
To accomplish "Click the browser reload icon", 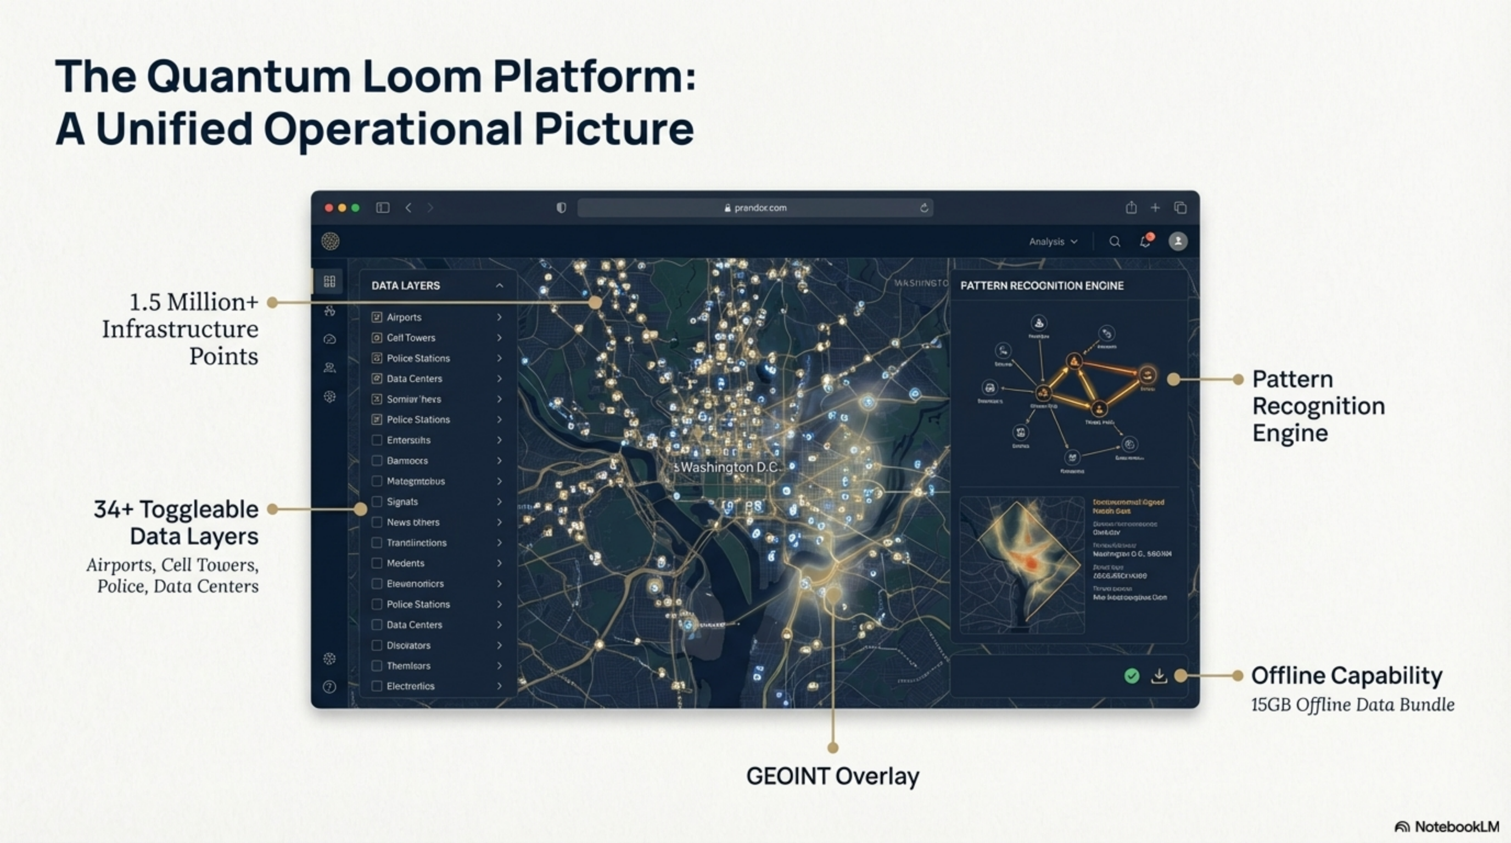I will 924,208.
